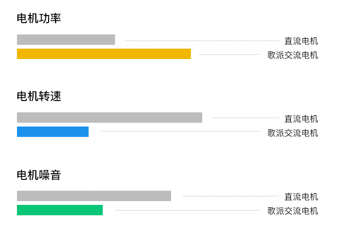Screen dimensions: 354x237
Task: Click the gray bar under 电机转速
Action: [x=109, y=118]
